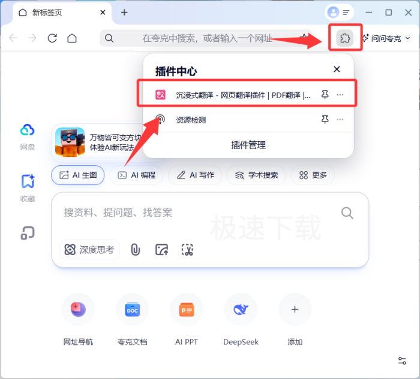The width and height of the screenshot is (420, 379).
Task: Select the 资源检测 plugin entry
Action: tap(191, 120)
